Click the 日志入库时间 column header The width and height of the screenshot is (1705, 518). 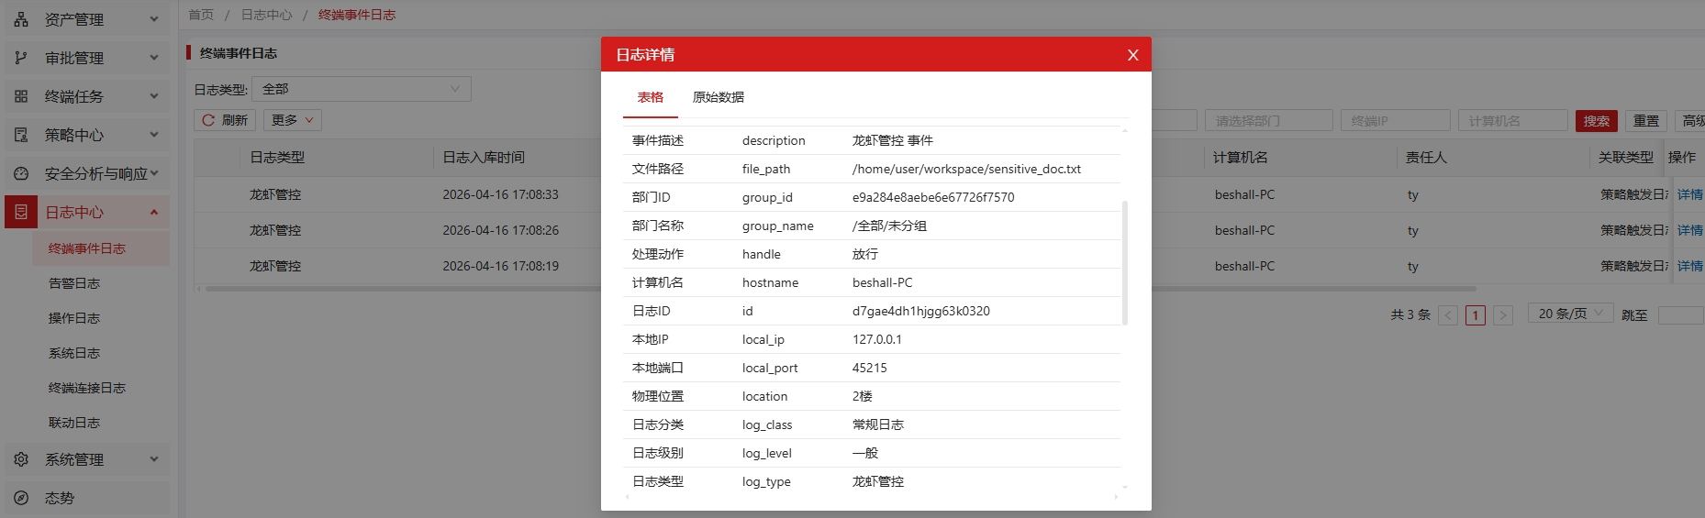484,158
